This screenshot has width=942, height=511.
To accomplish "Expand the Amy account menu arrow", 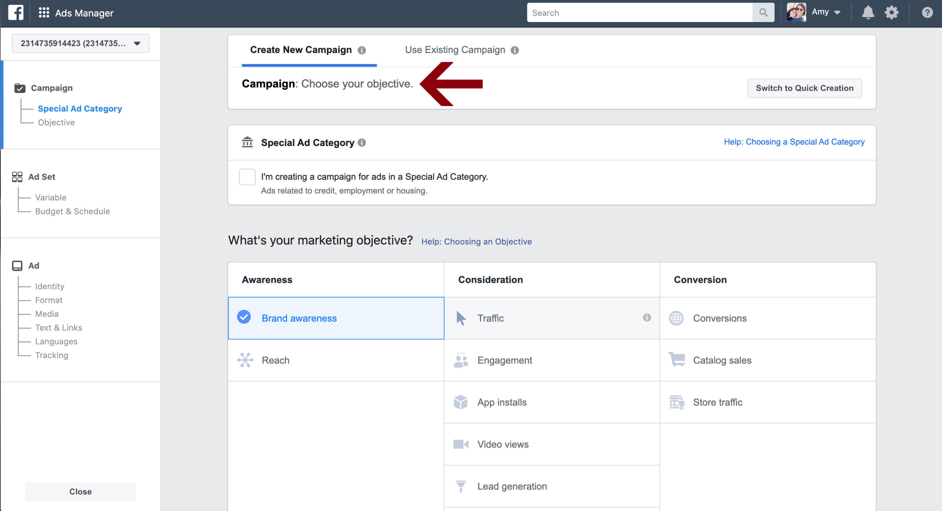I will pyautogui.click(x=837, y=13).
